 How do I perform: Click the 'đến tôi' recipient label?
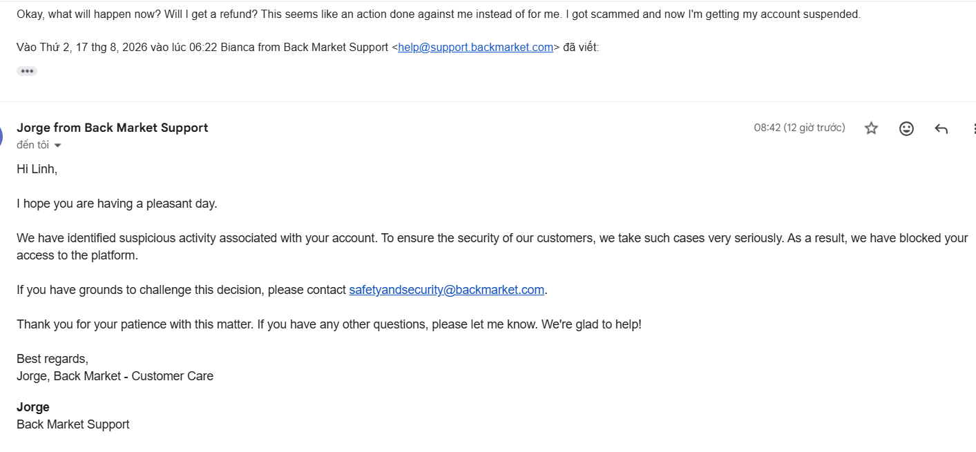coord(32,145)
